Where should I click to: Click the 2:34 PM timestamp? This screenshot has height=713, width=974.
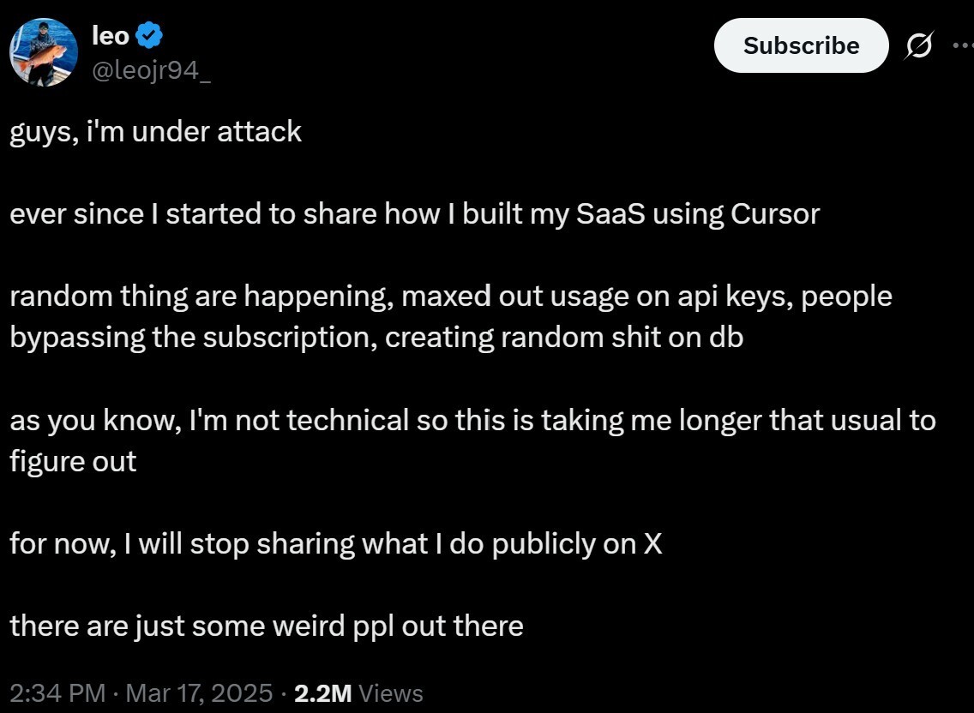(x=57, y=692)
